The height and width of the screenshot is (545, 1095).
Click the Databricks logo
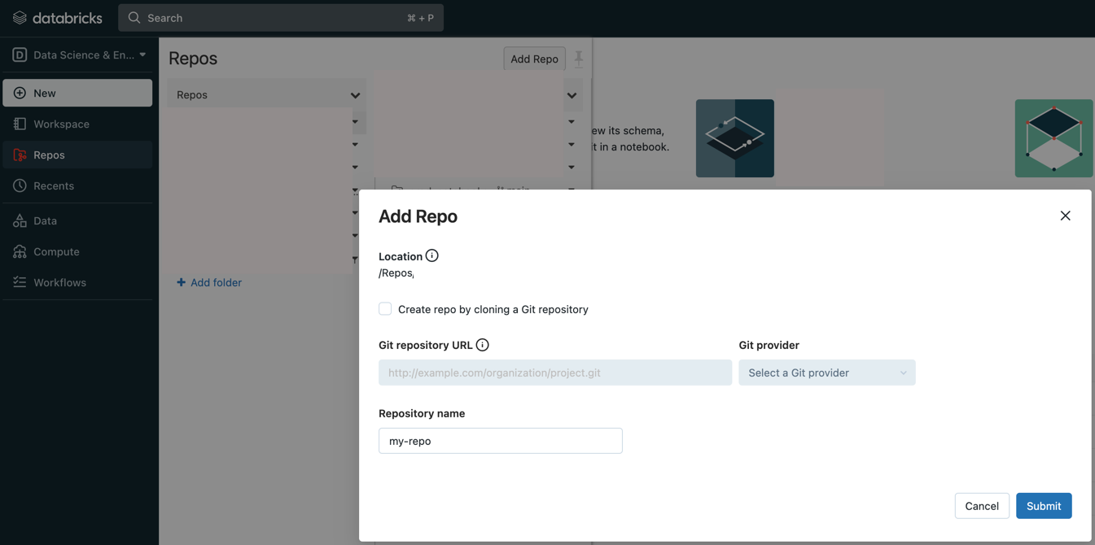(56, 17)
